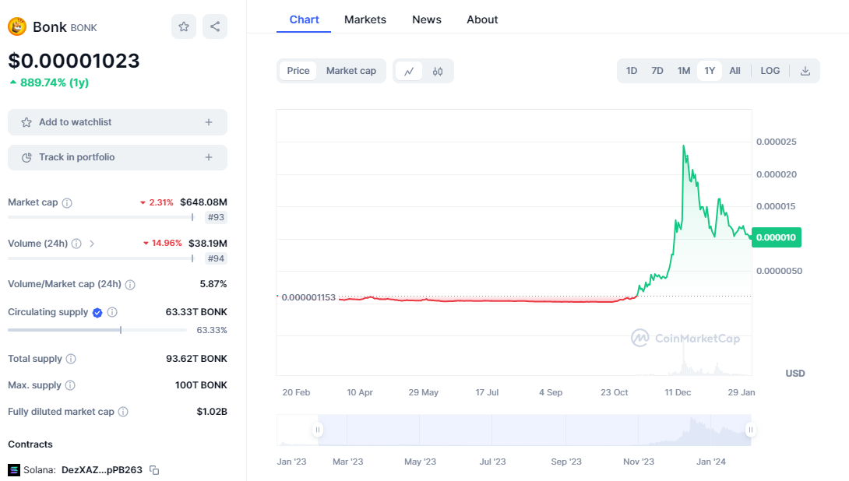
Task: Click the chart price peak in December
Action: [x=684, y=146]
